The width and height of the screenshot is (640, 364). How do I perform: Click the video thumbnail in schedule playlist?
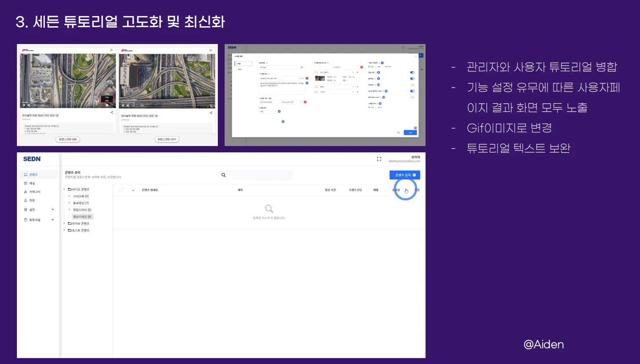(x=320, y=79)
